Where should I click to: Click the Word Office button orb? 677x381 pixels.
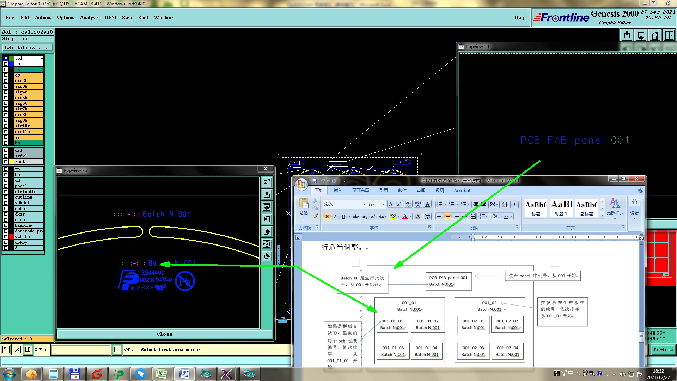(x=301, y=183)
